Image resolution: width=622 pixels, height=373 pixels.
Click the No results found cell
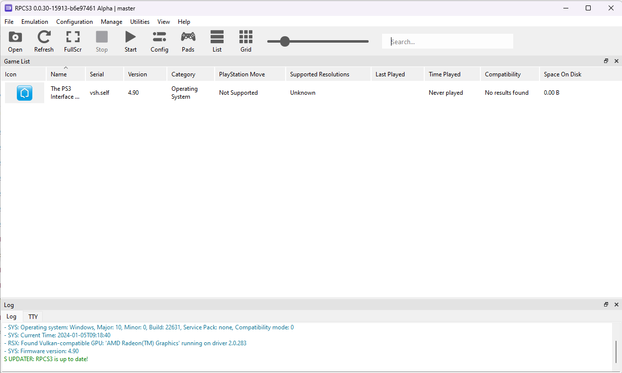pyautogui.click(x=507, y=93)
